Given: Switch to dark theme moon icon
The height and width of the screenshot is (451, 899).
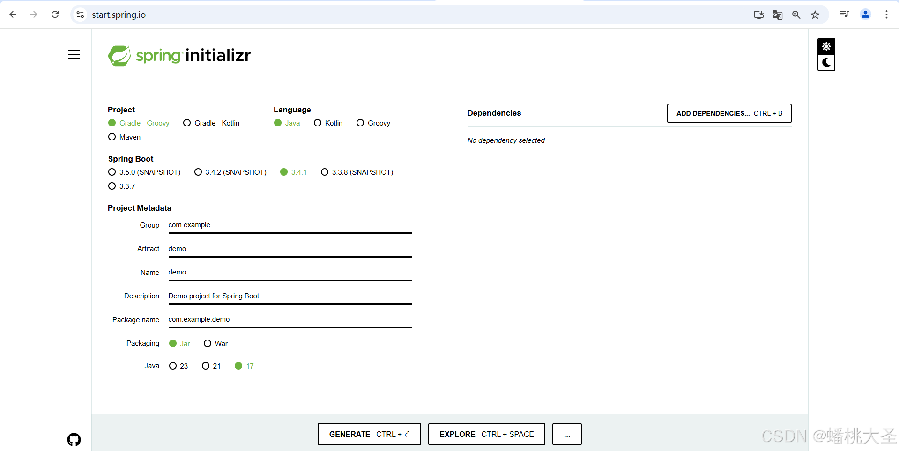Looking at the screenshot, I should [x=826, y=62].
